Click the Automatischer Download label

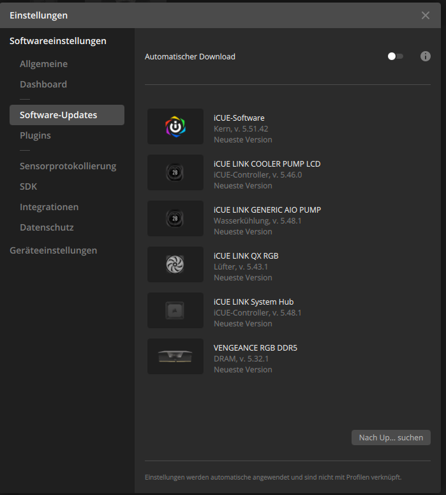190,56
